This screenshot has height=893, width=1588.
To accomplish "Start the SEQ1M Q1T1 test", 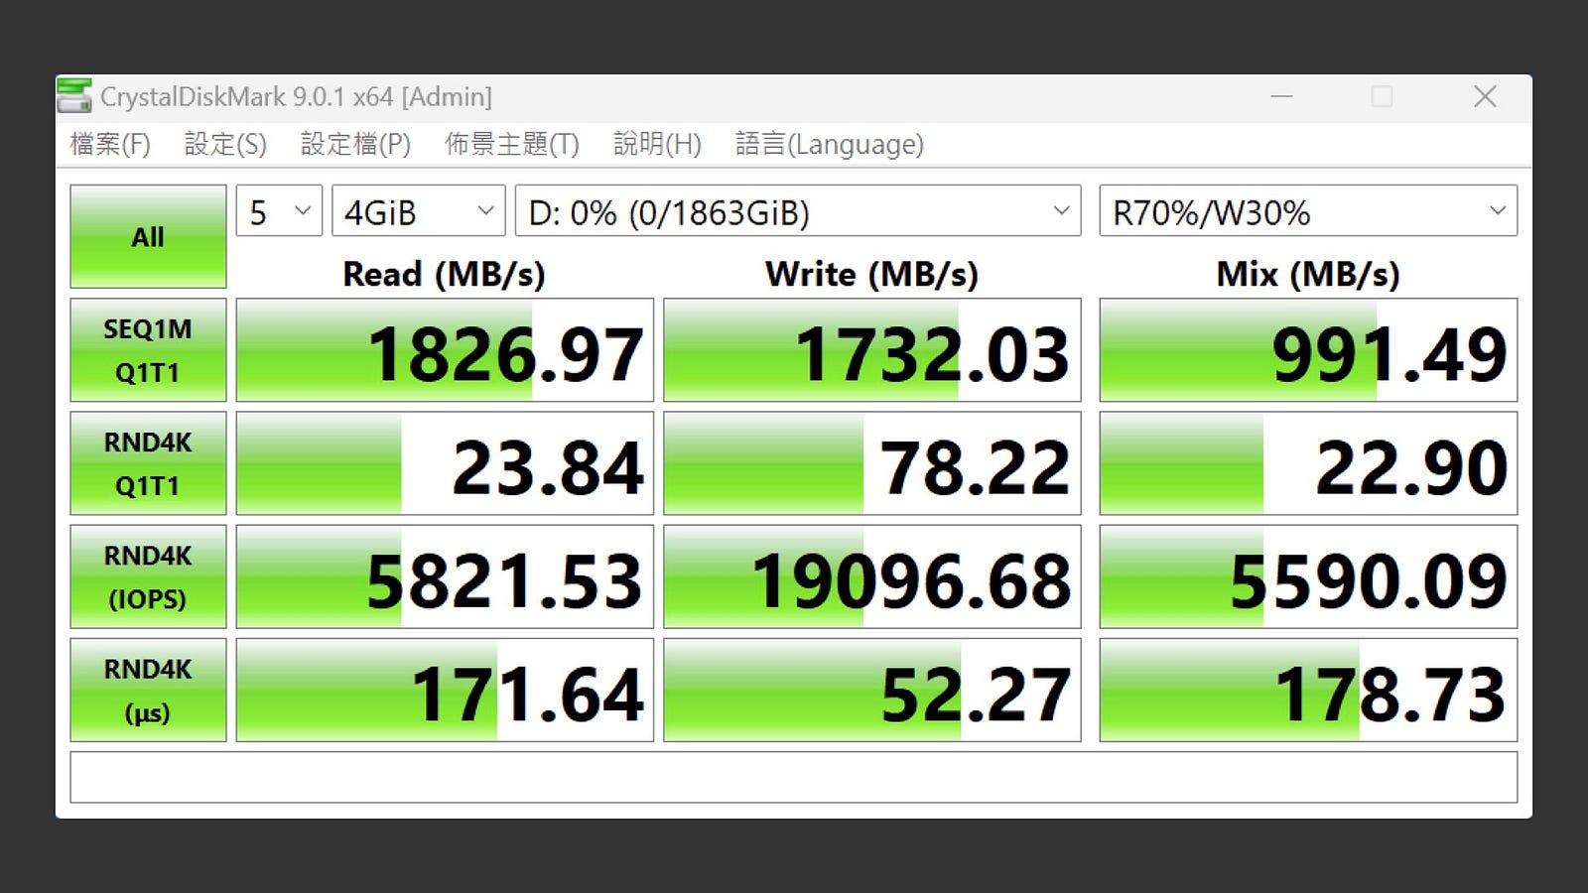I will coord(148,350).
